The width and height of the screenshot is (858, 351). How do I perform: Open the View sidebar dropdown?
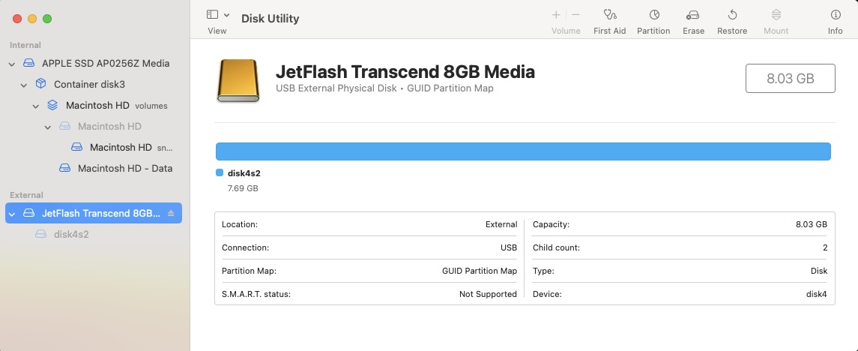point(217,15)
